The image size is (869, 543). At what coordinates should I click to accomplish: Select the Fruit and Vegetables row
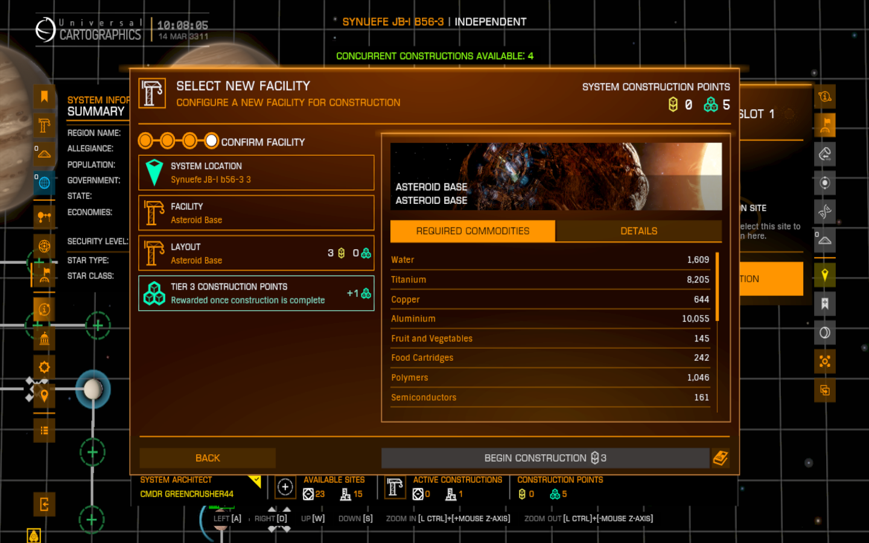pyautogui.click(x=550, y=338)
